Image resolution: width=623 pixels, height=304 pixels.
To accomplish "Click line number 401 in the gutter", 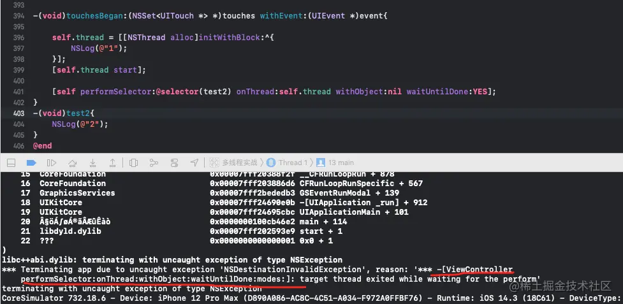I will [x=18, y=92].
